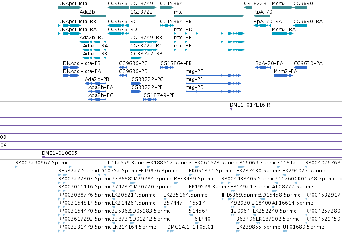Select the LD12659.3prime EST
Screen dimensions: 342x233
tap(110, 167)
